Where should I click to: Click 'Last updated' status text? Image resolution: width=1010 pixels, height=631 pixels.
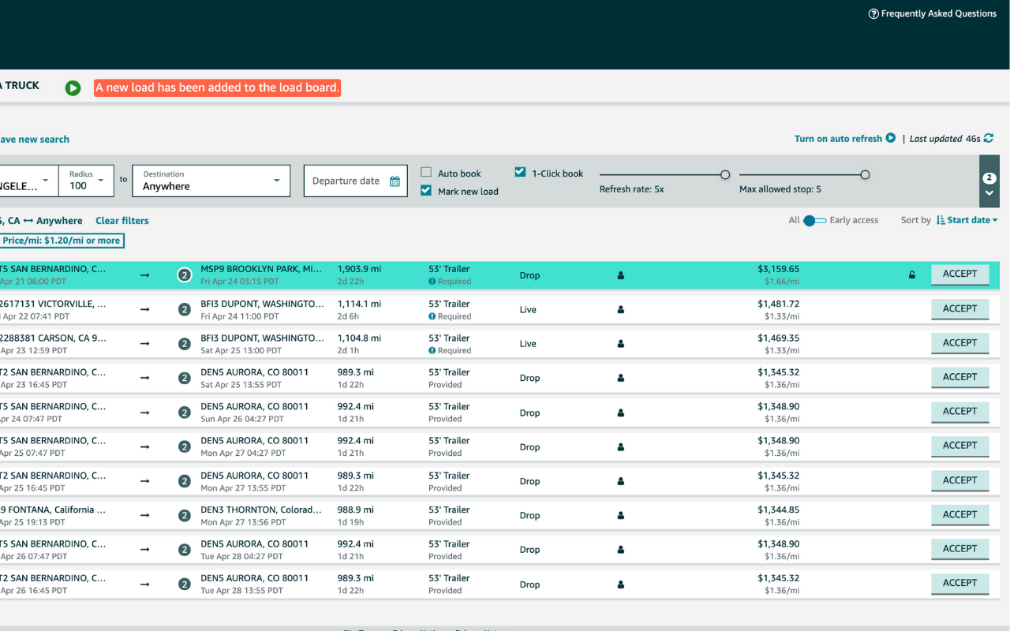click(x=936, y=139)
